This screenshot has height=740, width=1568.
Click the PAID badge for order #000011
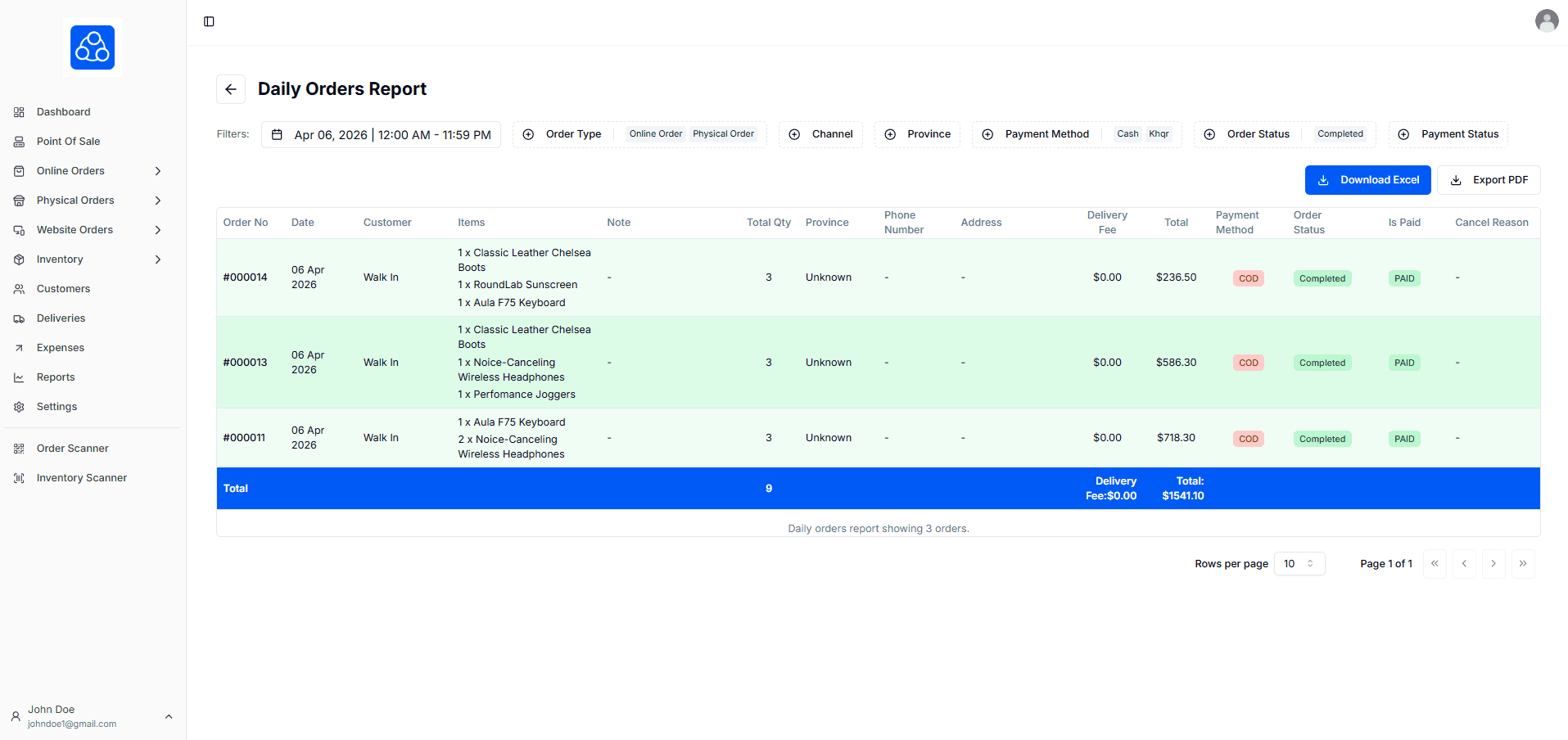pos(1404,439)
